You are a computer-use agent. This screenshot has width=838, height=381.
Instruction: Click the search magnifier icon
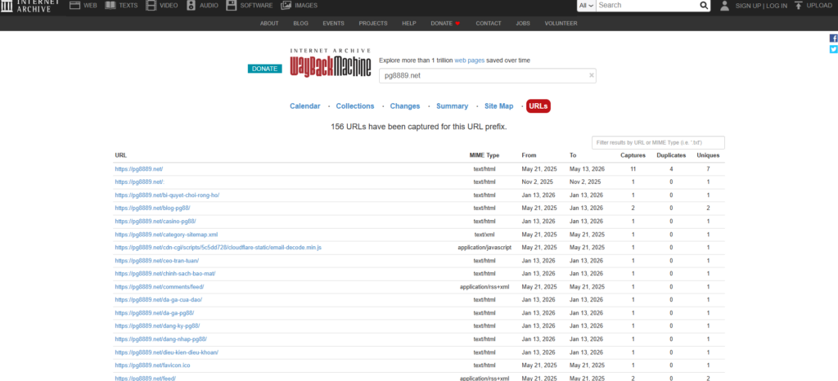(x=704, y=6)
